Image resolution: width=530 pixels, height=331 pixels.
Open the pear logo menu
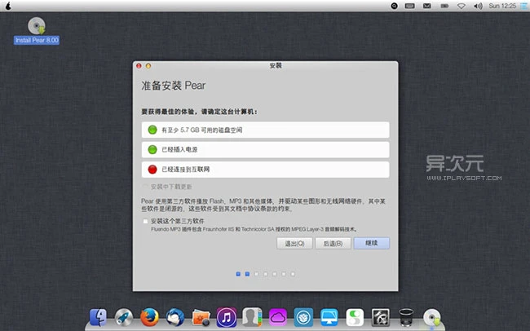8,6
